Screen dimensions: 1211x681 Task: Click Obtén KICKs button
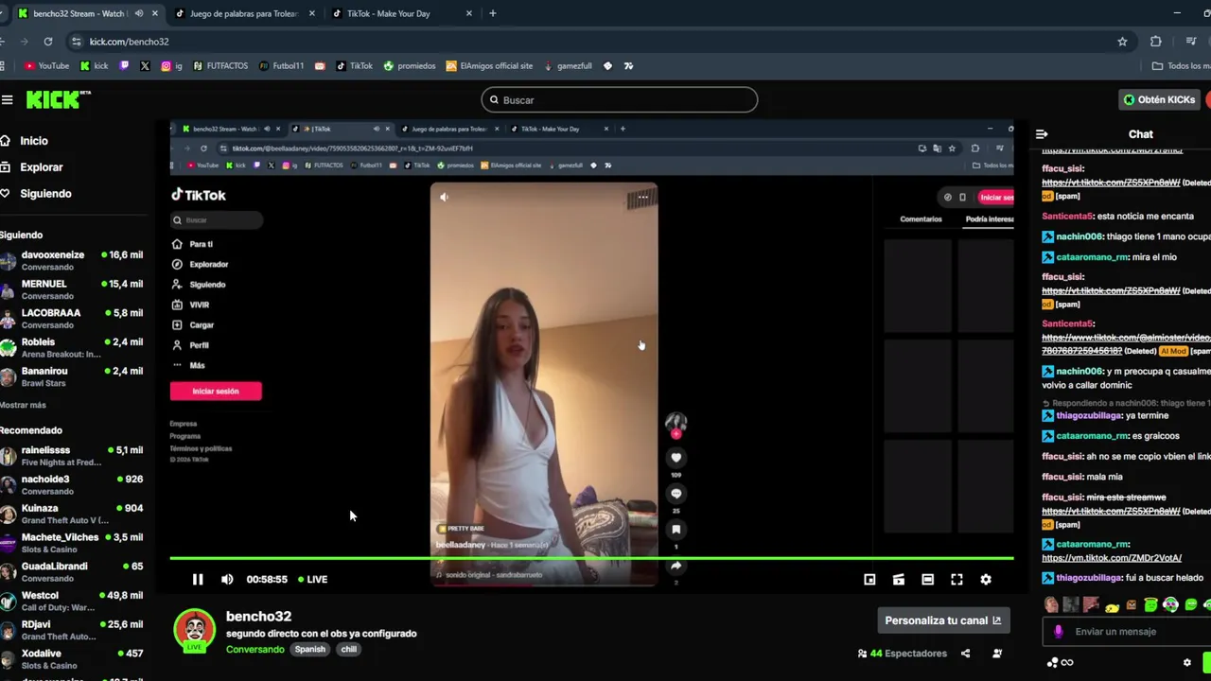point(1159,99)
